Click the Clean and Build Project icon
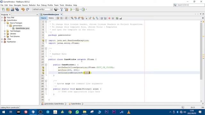 [x=66, y=9]
